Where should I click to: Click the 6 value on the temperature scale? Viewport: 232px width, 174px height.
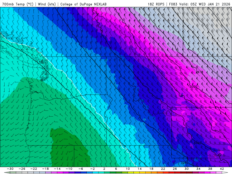pyautogui.click(x=116, y=169)
